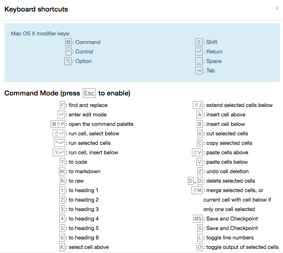Click the K key for select cell above
Screen dimensions: 283x253
click(x=62, y=247)
